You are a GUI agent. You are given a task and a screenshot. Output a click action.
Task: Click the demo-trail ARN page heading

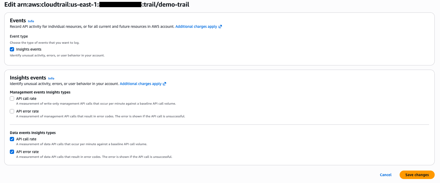[97, 5]
